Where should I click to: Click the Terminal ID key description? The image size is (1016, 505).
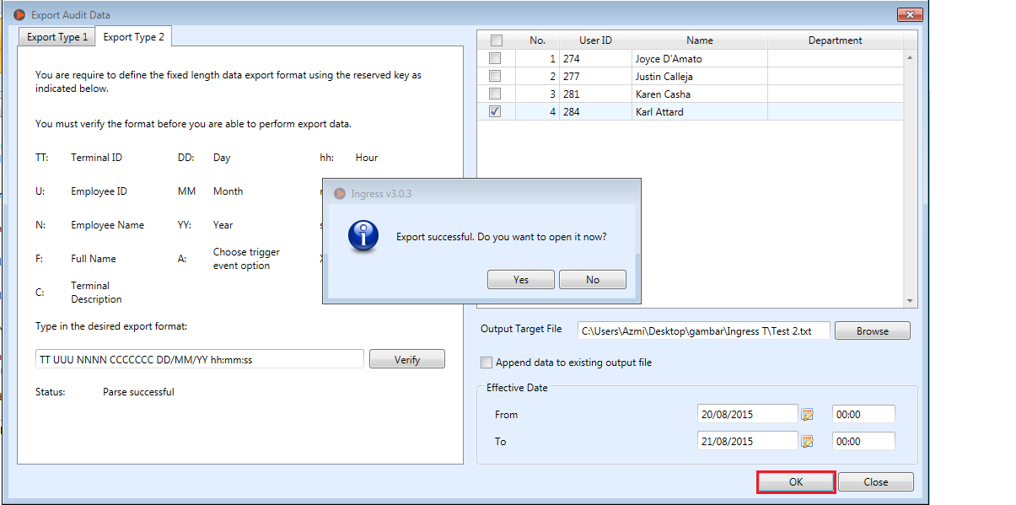point(96,158)
